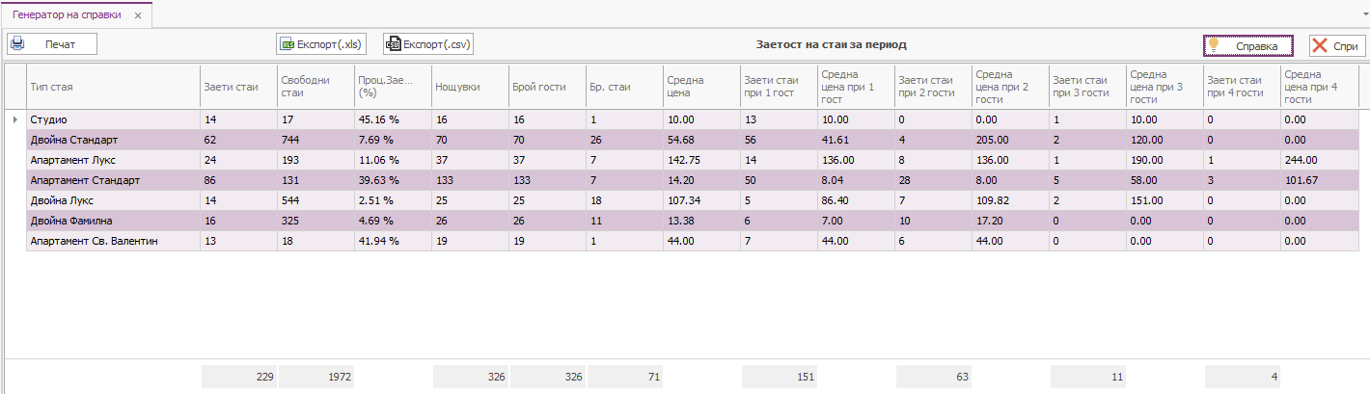Viewport: 1370px width, 394px height.
Task: Switch to the Генератор на справки tab
Action: (x=66, y=15)
